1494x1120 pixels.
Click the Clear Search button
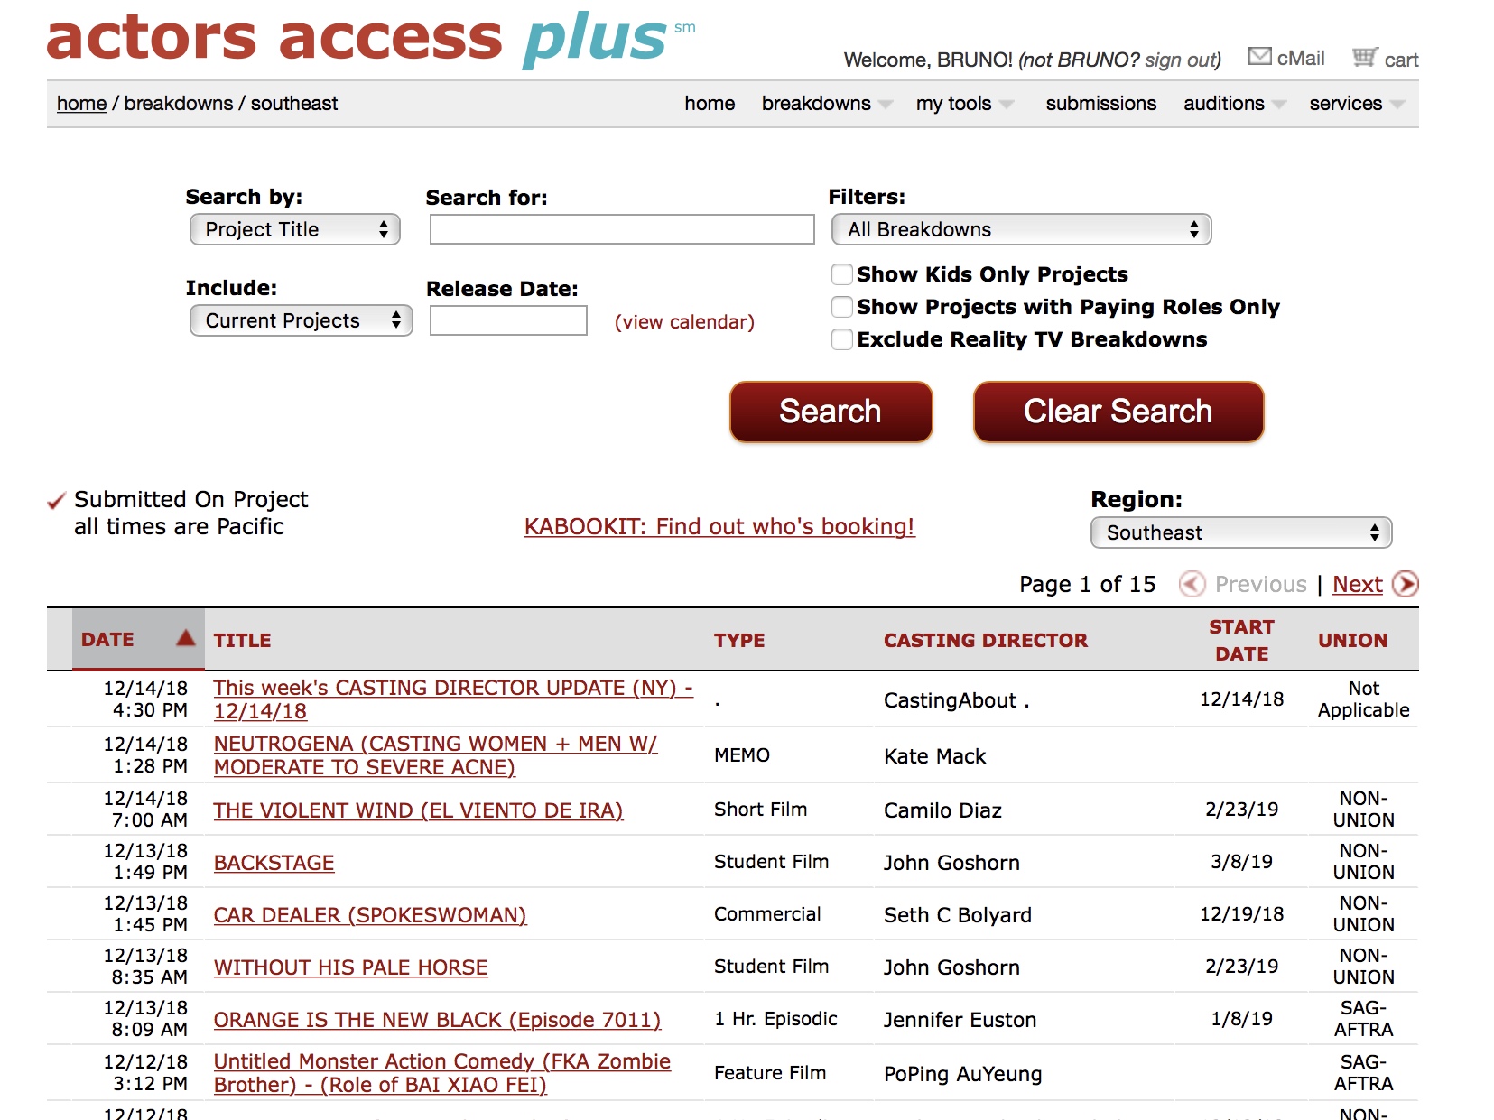point(1118,412)
